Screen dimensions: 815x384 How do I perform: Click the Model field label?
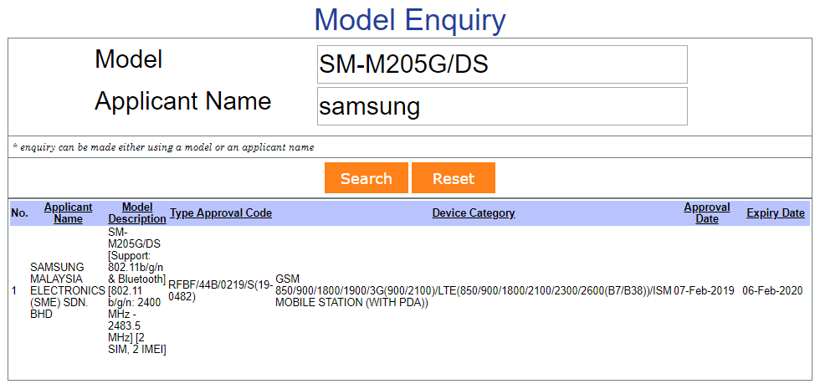[x=128, y=59]
